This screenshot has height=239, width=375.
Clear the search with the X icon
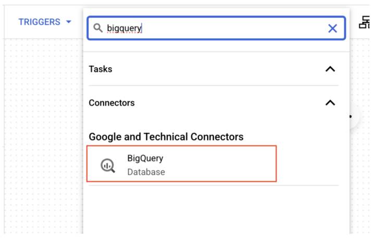point(332,29)
